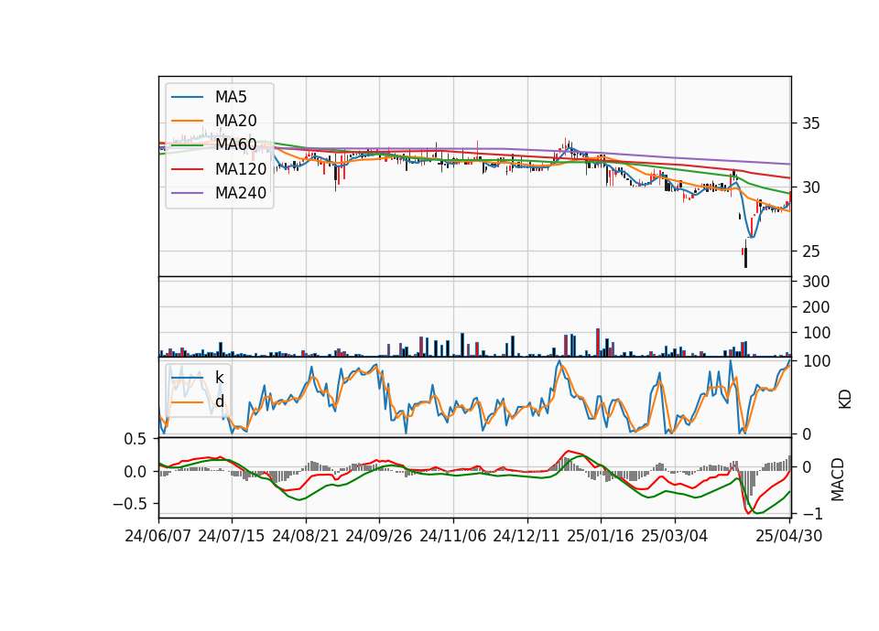Click the MA240 legend label
This screenshot has height=631, width=879.
241,193
